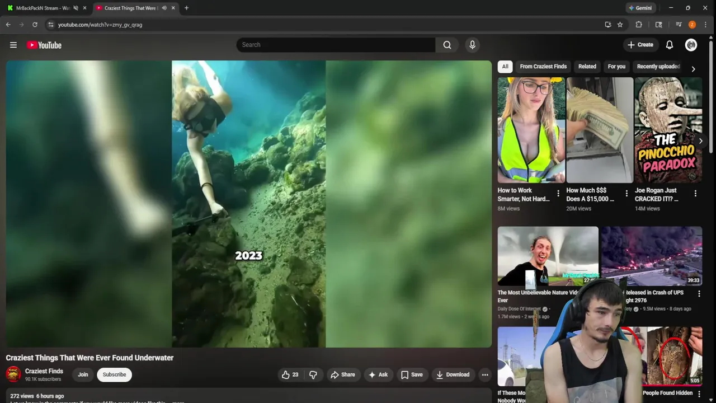Open Pinocchio Paradox short thumbnail
This screenshot has width=716, height=403.
pyautogui.click(x=668, y=130)
